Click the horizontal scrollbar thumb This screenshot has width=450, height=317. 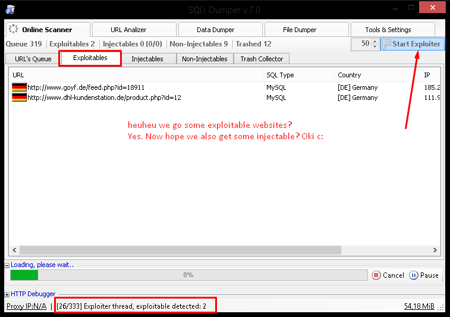[x=180, y=250]
